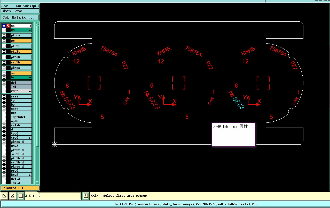This screenshot has height=208, width=330.
Task: Click the origin datum marker at board corner
Action: (x=54, y=144)
